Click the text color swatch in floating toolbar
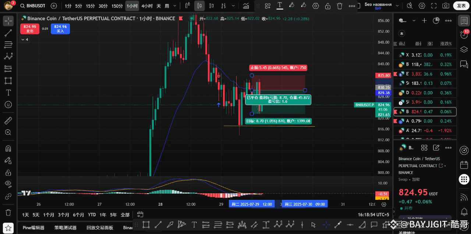Viewport: 471px width, 234px height. tap(280, 6)
